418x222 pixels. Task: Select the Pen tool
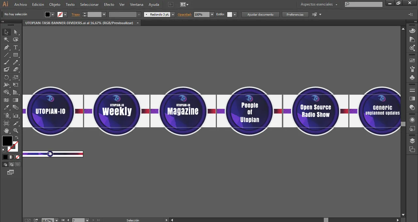pos(6,47)
